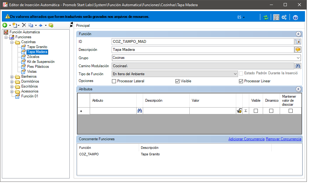
Task: Open the move-up button dropdown arrow
Action: pos(46,25)
